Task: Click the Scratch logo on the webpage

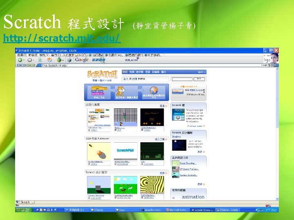Action: point(102,75)
